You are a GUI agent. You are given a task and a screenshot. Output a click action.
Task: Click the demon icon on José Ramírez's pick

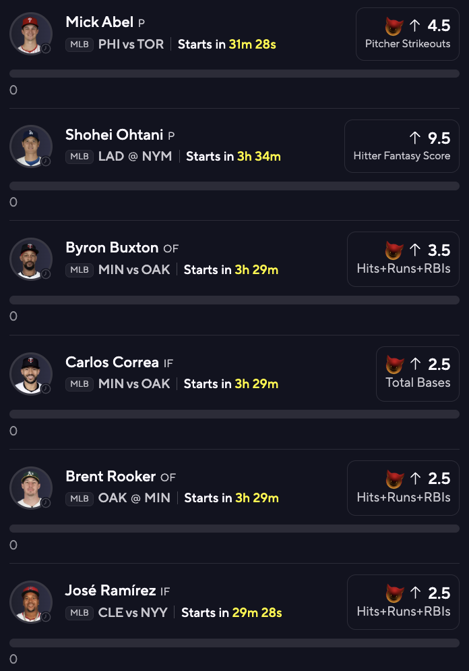point(394,593)
